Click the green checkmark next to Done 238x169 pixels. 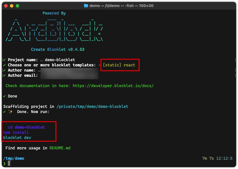(x=4, y=96)
